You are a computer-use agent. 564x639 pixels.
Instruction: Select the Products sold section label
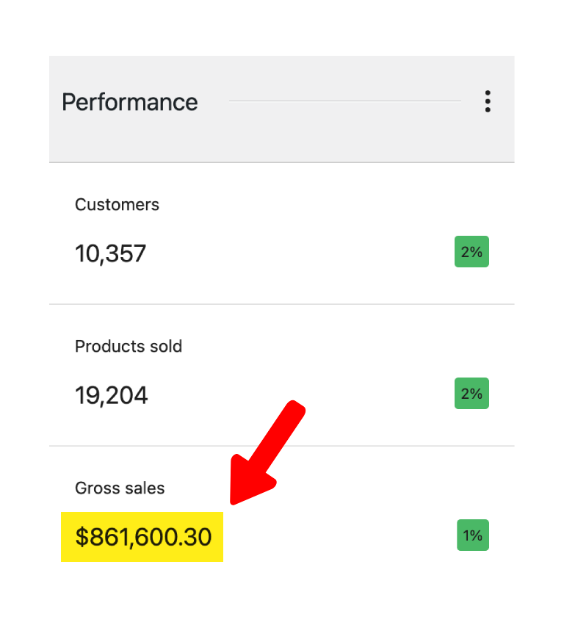pyautogui.click(x=128, y=346)
